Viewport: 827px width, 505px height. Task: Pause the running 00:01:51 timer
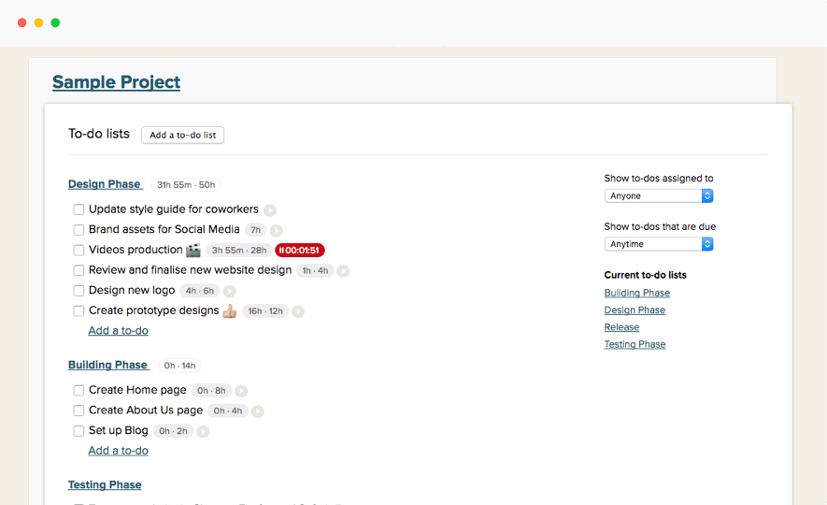click(x=300, y=250)
